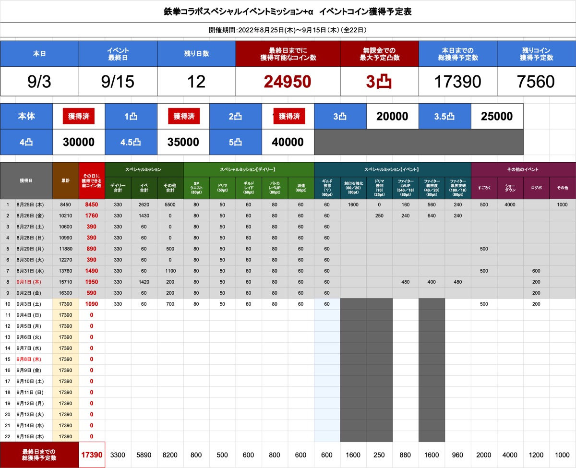Click the その他のイベント maroon header
Screen dimensions: 576x468
[523, 169]
